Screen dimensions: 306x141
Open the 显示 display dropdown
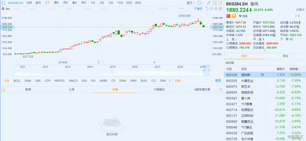pyautogui.click(x=191, y=3)
